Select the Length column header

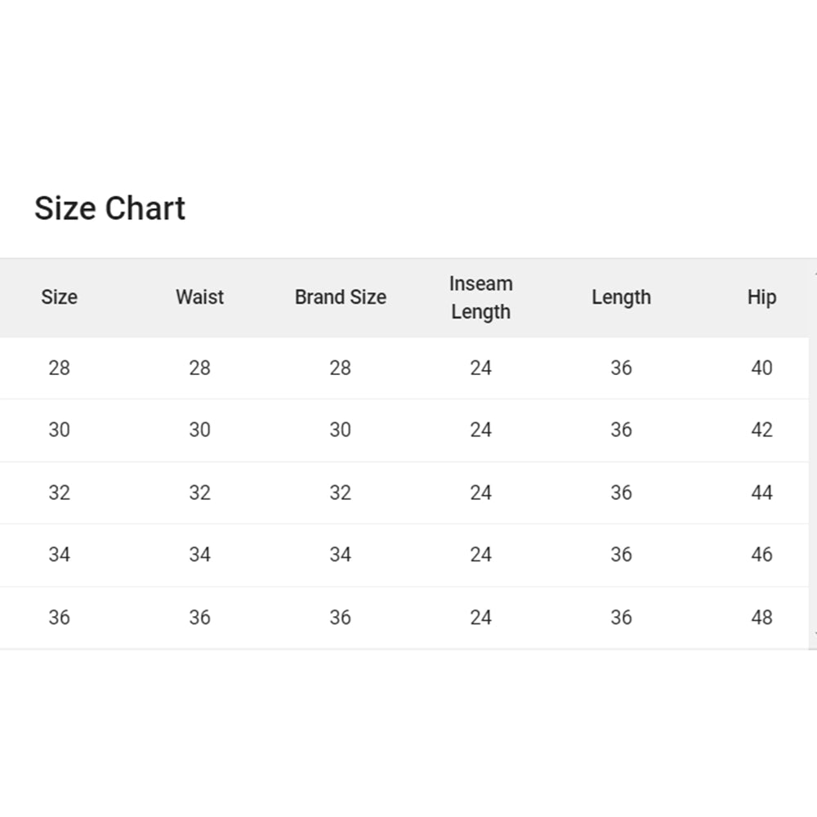click(621, 297)
